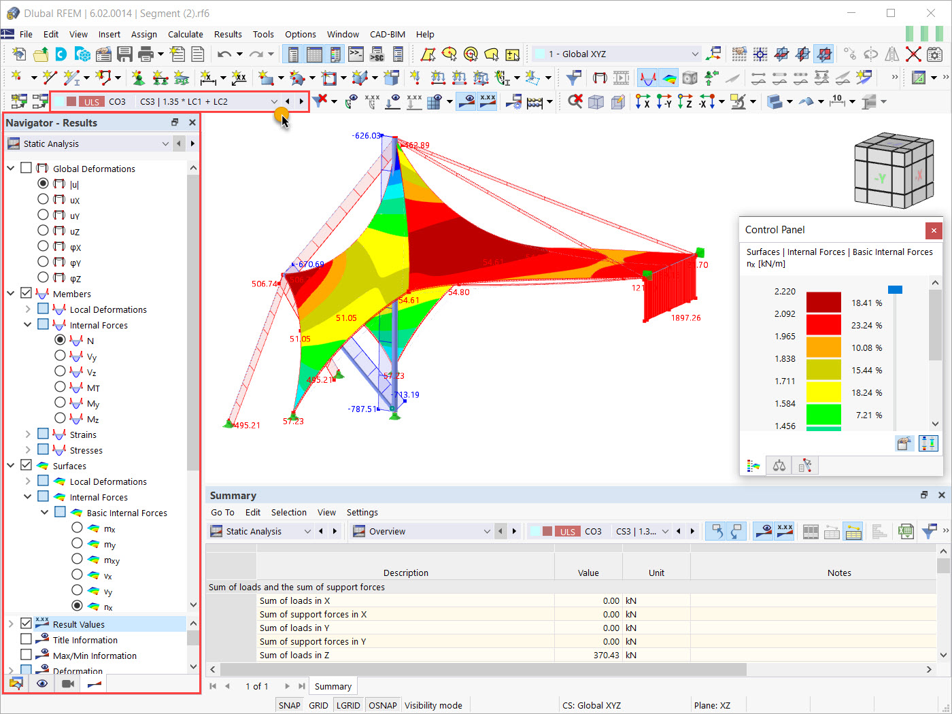Toggle SNAP in the status bar
952x714 pixels.
pyautogui.click(x=290, y=705)
